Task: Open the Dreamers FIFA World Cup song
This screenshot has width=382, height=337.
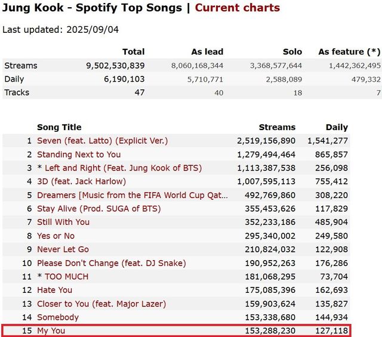Action: click(x=131, y=195)
